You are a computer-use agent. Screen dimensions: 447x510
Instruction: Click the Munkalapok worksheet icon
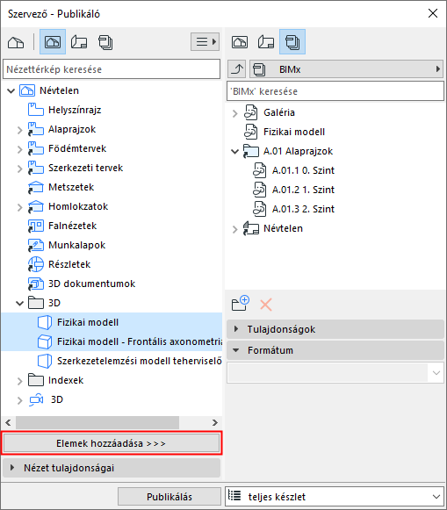(x=36, y=245)
